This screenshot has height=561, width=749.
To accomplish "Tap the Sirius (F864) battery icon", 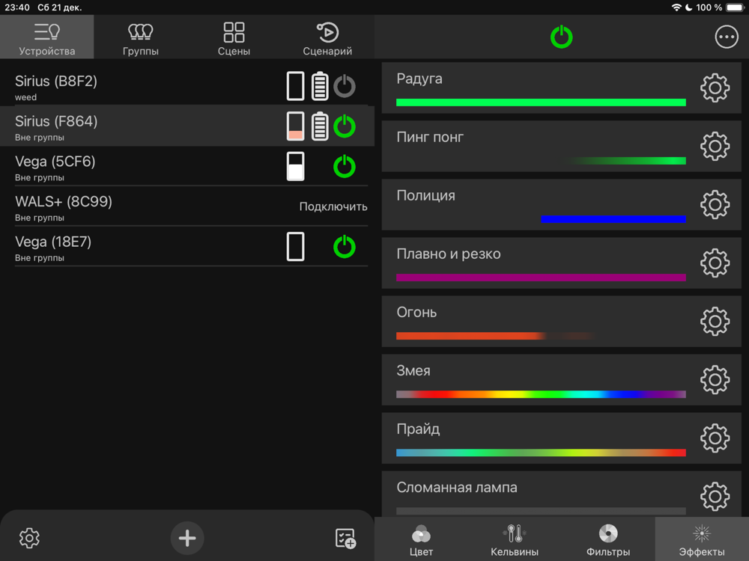I will click(x=320, y=126).
